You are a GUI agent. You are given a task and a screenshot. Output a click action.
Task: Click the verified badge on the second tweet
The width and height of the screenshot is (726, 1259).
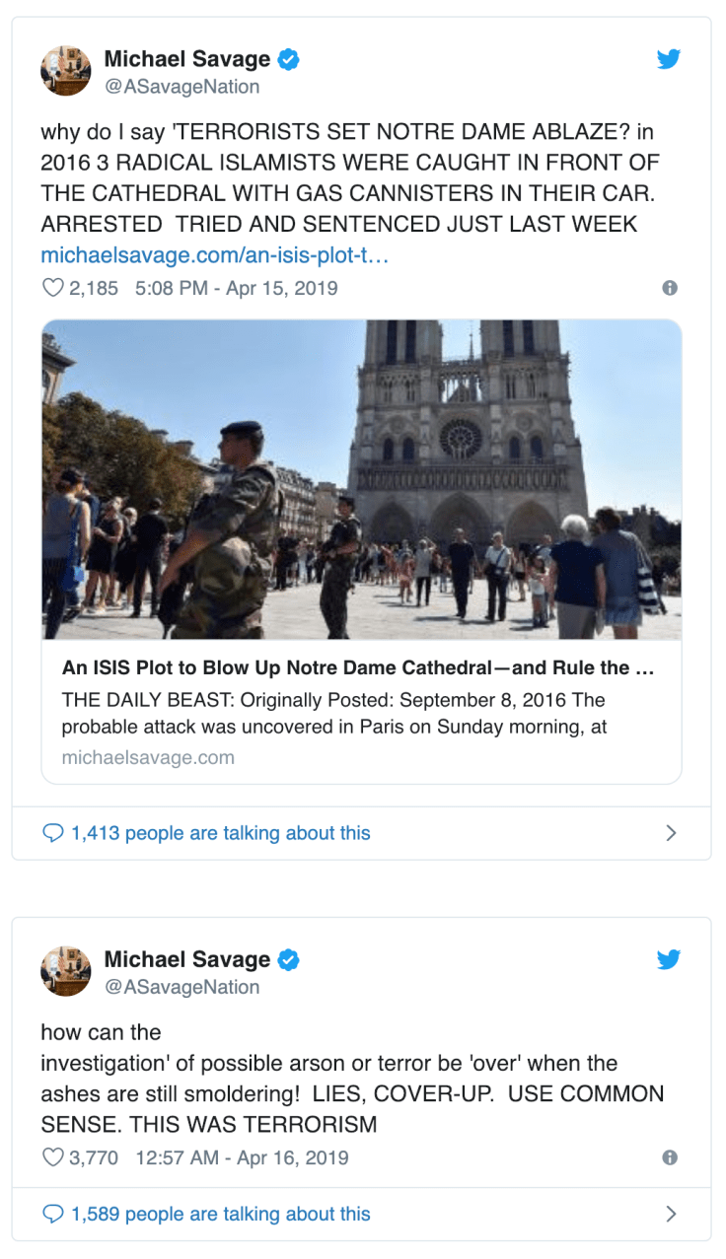tap(287, 958)
